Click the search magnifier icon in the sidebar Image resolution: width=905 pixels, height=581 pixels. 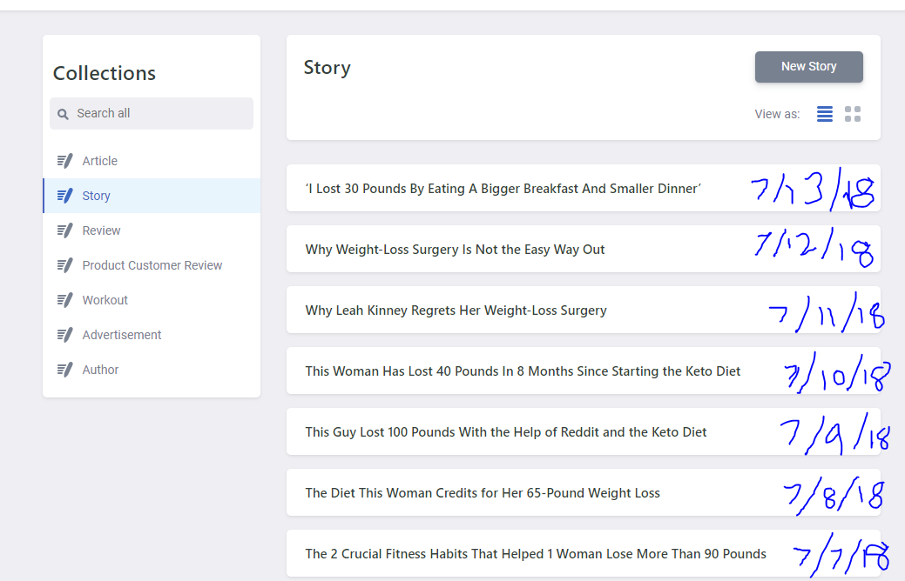pos(62,113)
